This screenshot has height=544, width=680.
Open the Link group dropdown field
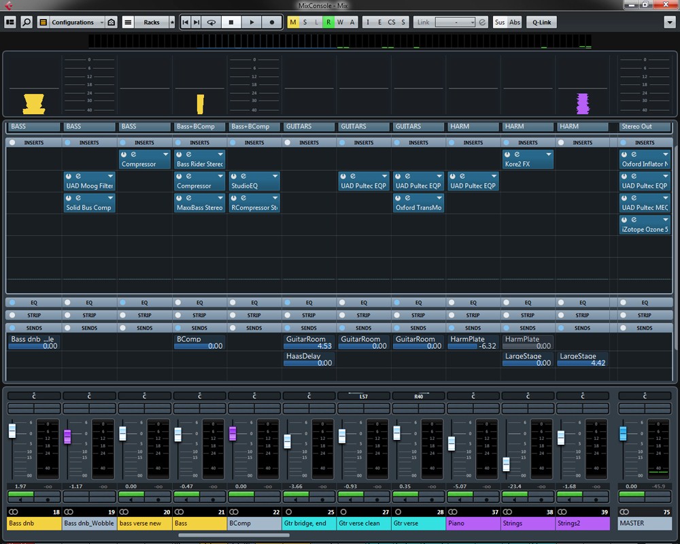[x=456, y=22]
